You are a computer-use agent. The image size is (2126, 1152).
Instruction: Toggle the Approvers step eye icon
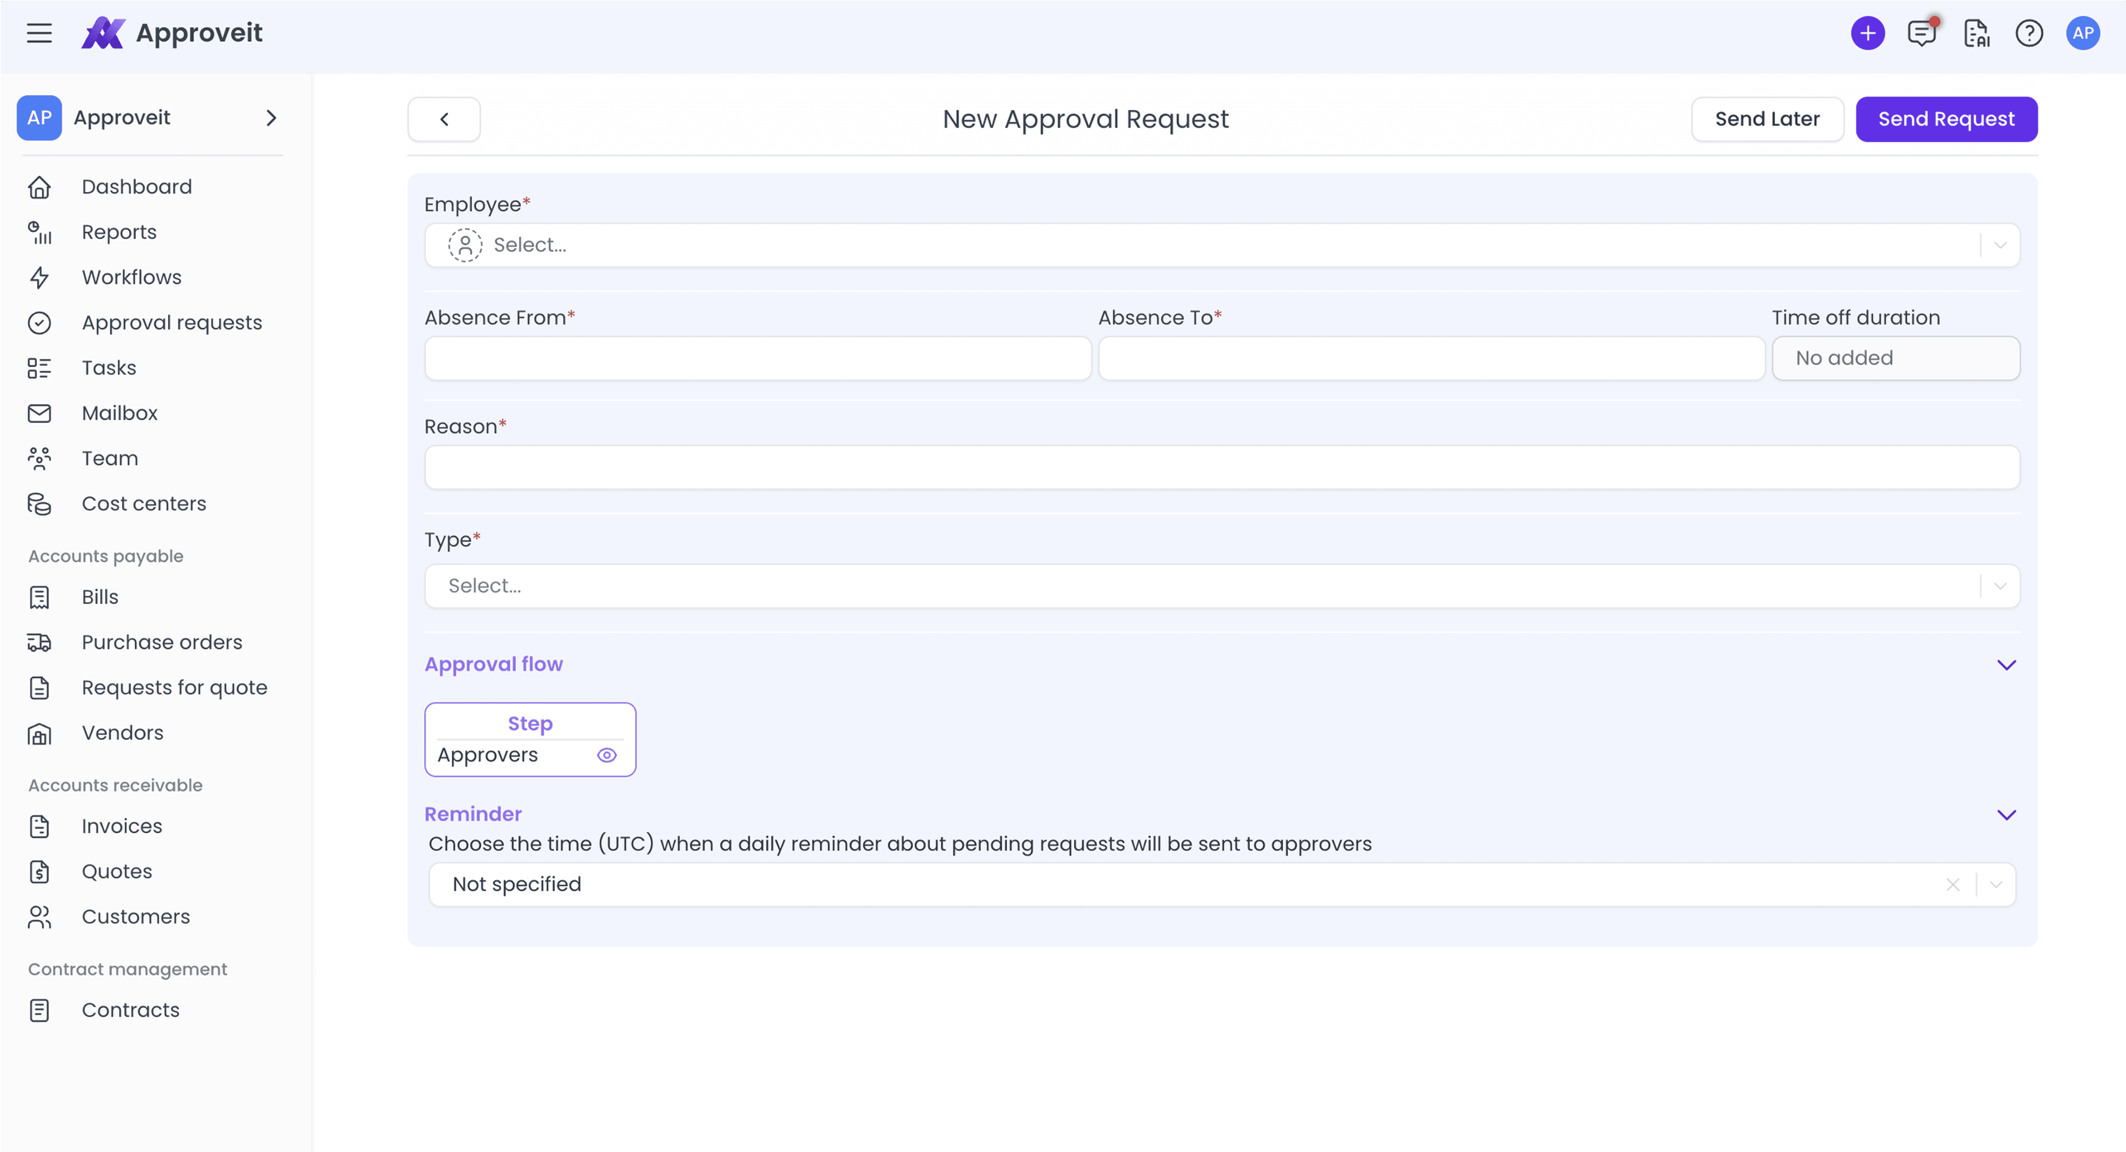tap(607, 755)
